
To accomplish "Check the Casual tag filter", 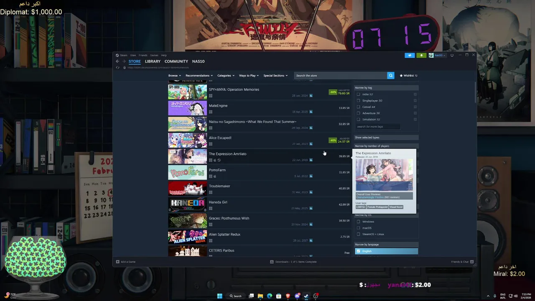I will (x=358, y=107).
